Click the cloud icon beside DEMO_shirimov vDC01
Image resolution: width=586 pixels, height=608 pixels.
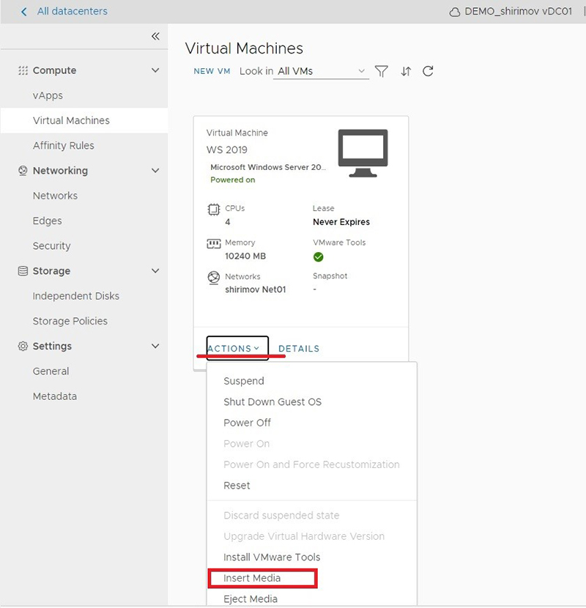[x=455, y=12]
